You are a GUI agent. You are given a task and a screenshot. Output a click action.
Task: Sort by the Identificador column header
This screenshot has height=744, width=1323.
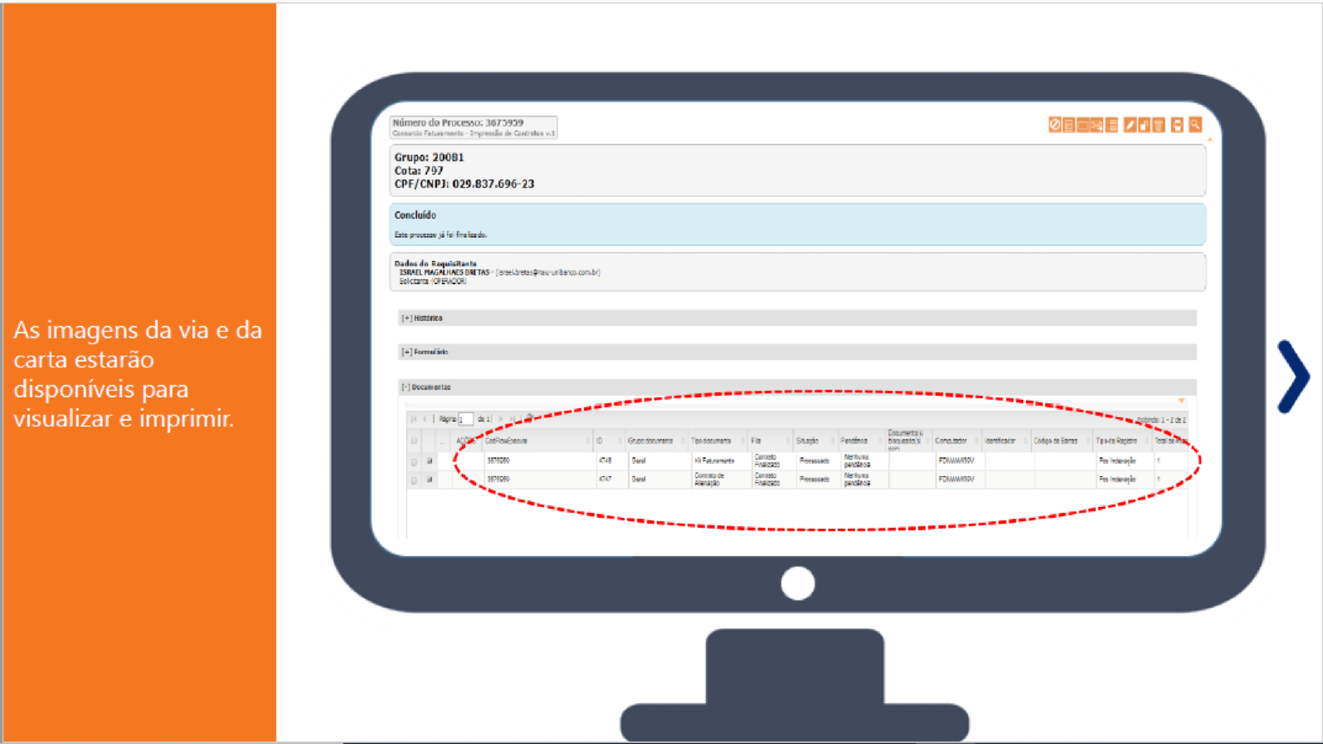point(1006,441)
